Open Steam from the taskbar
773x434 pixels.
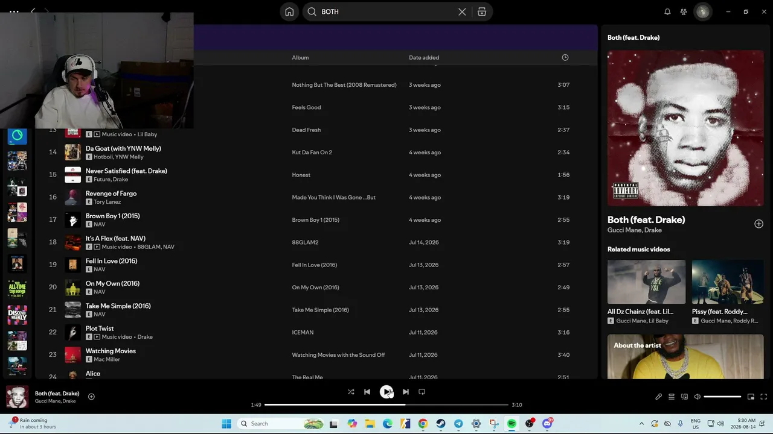441,424
